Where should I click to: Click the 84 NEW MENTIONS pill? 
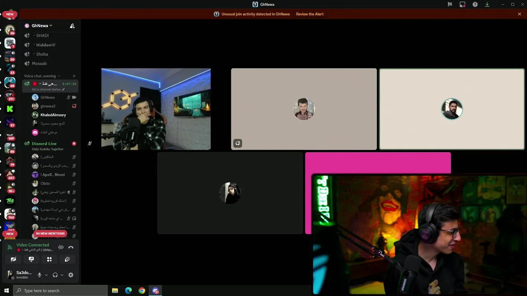coord(50,234)
